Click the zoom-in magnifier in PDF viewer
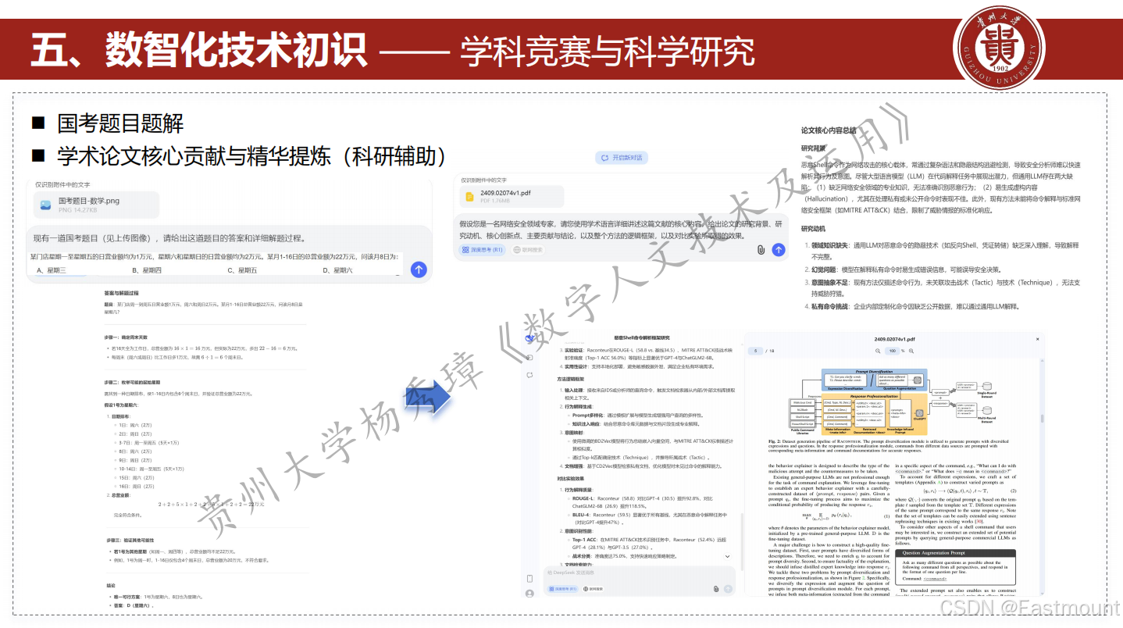This screenshot has width=1123, height=628. 911,351
